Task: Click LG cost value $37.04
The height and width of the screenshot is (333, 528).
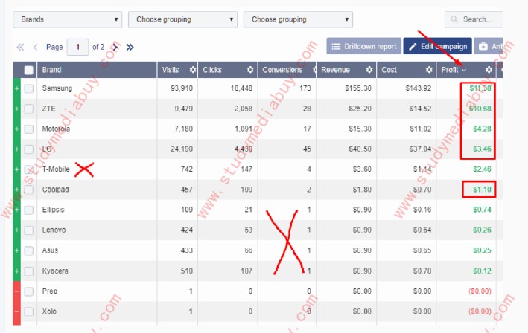Action: (x=420, y=149)
